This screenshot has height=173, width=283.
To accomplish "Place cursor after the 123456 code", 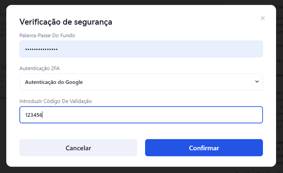I will [43, 115].
